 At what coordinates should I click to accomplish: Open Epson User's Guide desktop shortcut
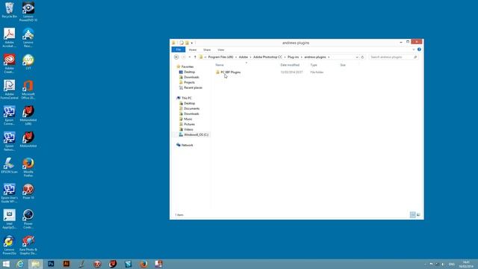pyautogui.click(x=9, y=193)
